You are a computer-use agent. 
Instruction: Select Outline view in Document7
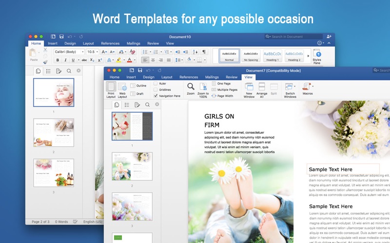click(138, 86)
